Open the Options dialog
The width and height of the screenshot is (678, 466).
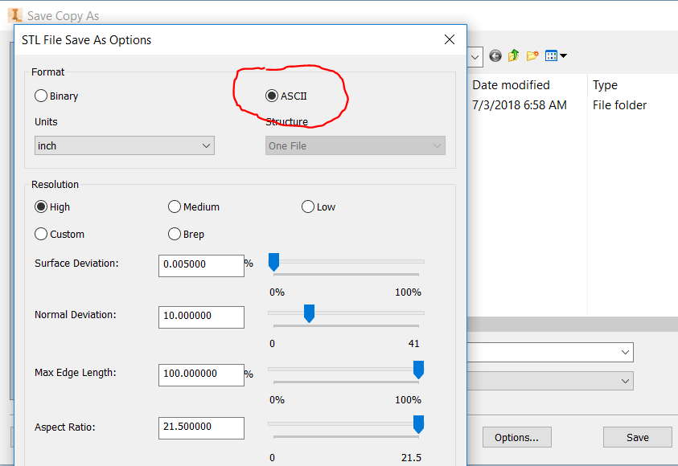517,437
